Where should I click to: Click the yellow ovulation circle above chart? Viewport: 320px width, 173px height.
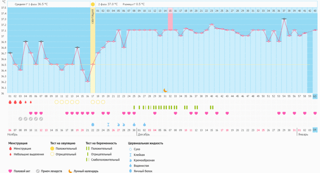point(93,4)
